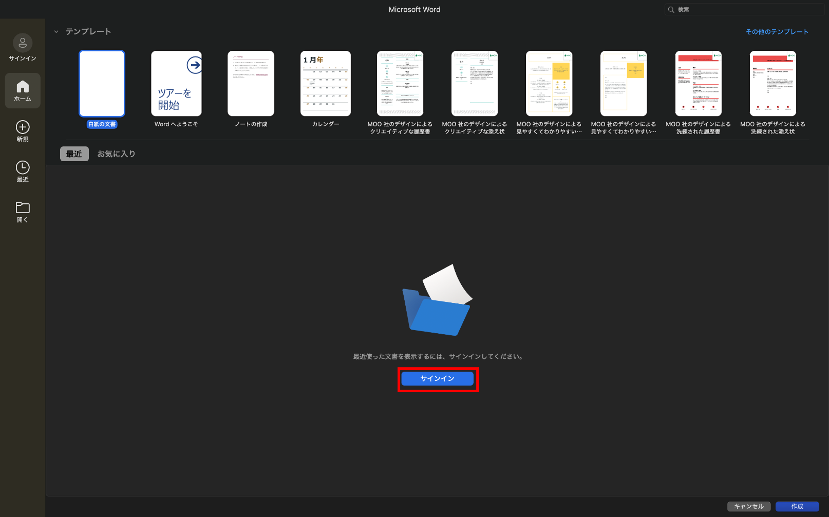
Task: Click the magnifier icon in the search box
Action: coord(671,10)
